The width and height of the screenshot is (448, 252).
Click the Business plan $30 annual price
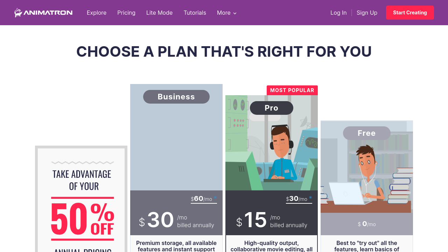tap(161, 220)
